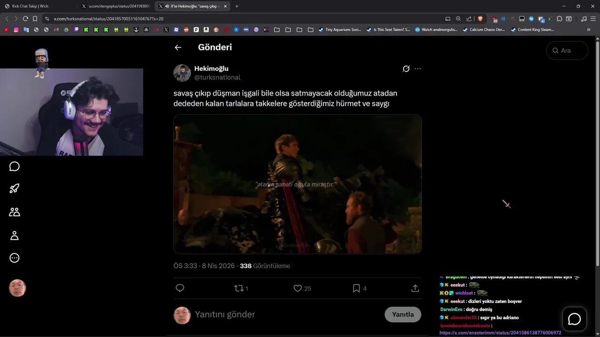Open the 338 Görüntüleme view count
Viewport: 600px width, 337px height.
point(265,266)
